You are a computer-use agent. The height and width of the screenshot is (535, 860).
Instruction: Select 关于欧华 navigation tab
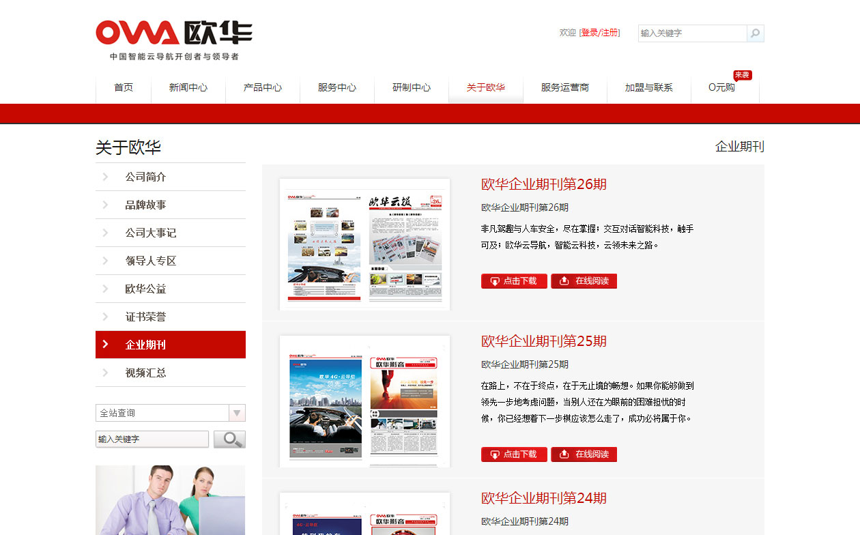pos(486,87)
